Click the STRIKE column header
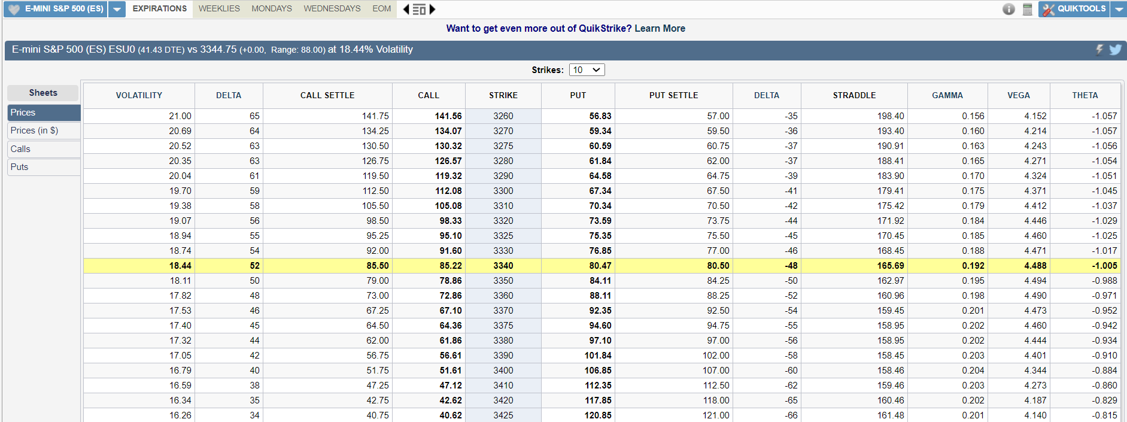 click(503, 95)
